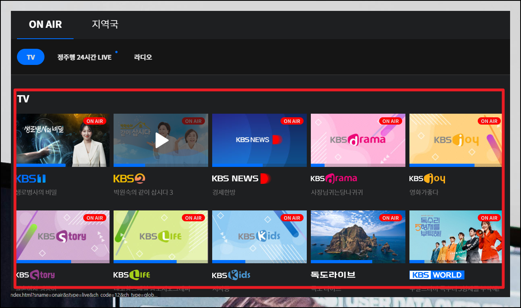The height and width of the screenshot is (308, 521).
Task: Open the 독도라이브 island thumbnail
Action: [x=358, y=237]
